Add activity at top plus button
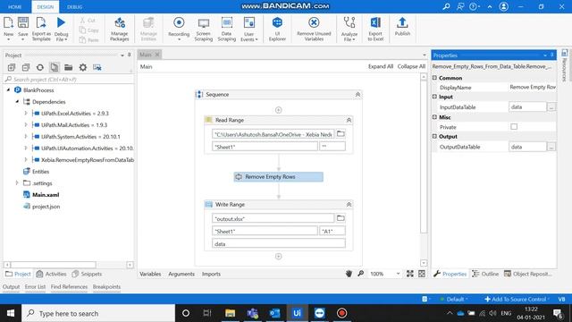This screenshot has width=572, height=322. tap(278, 110)
